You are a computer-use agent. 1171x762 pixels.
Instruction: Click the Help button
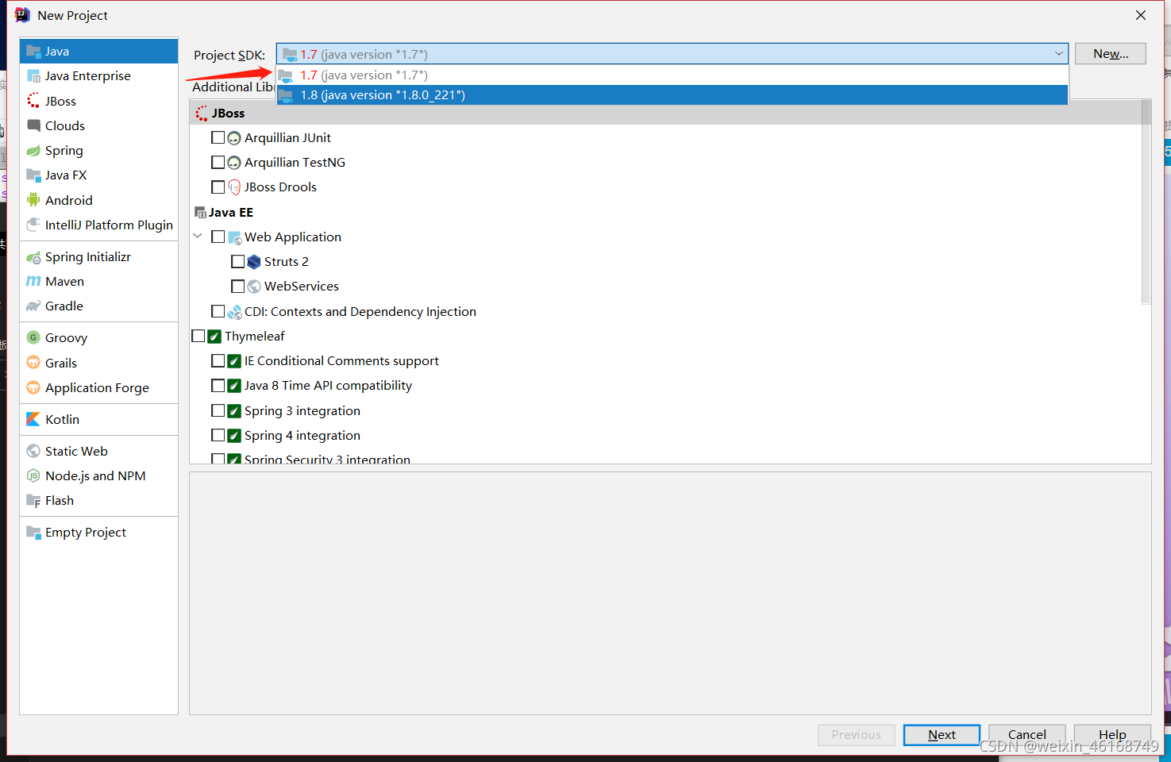[x=1112, y=735]
